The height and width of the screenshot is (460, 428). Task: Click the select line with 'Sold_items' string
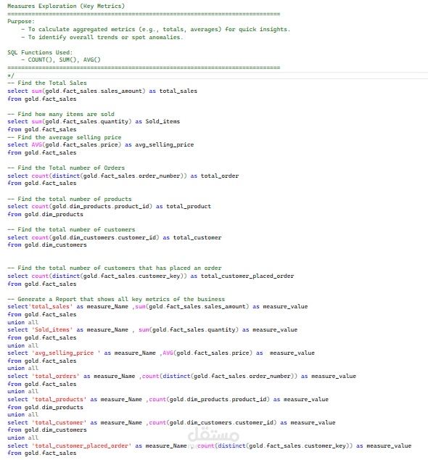pyautogui.click(x=152, y=329)
